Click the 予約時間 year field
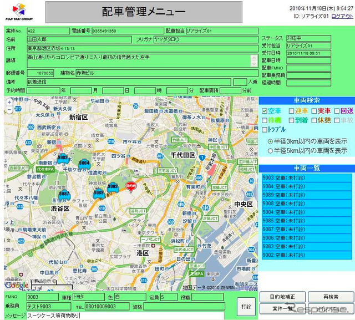 tap(43, 91)
